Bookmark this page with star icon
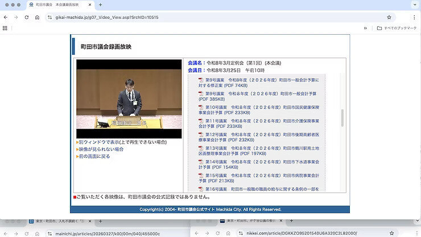Screen dimensions: 421x237 pos(389,17)
